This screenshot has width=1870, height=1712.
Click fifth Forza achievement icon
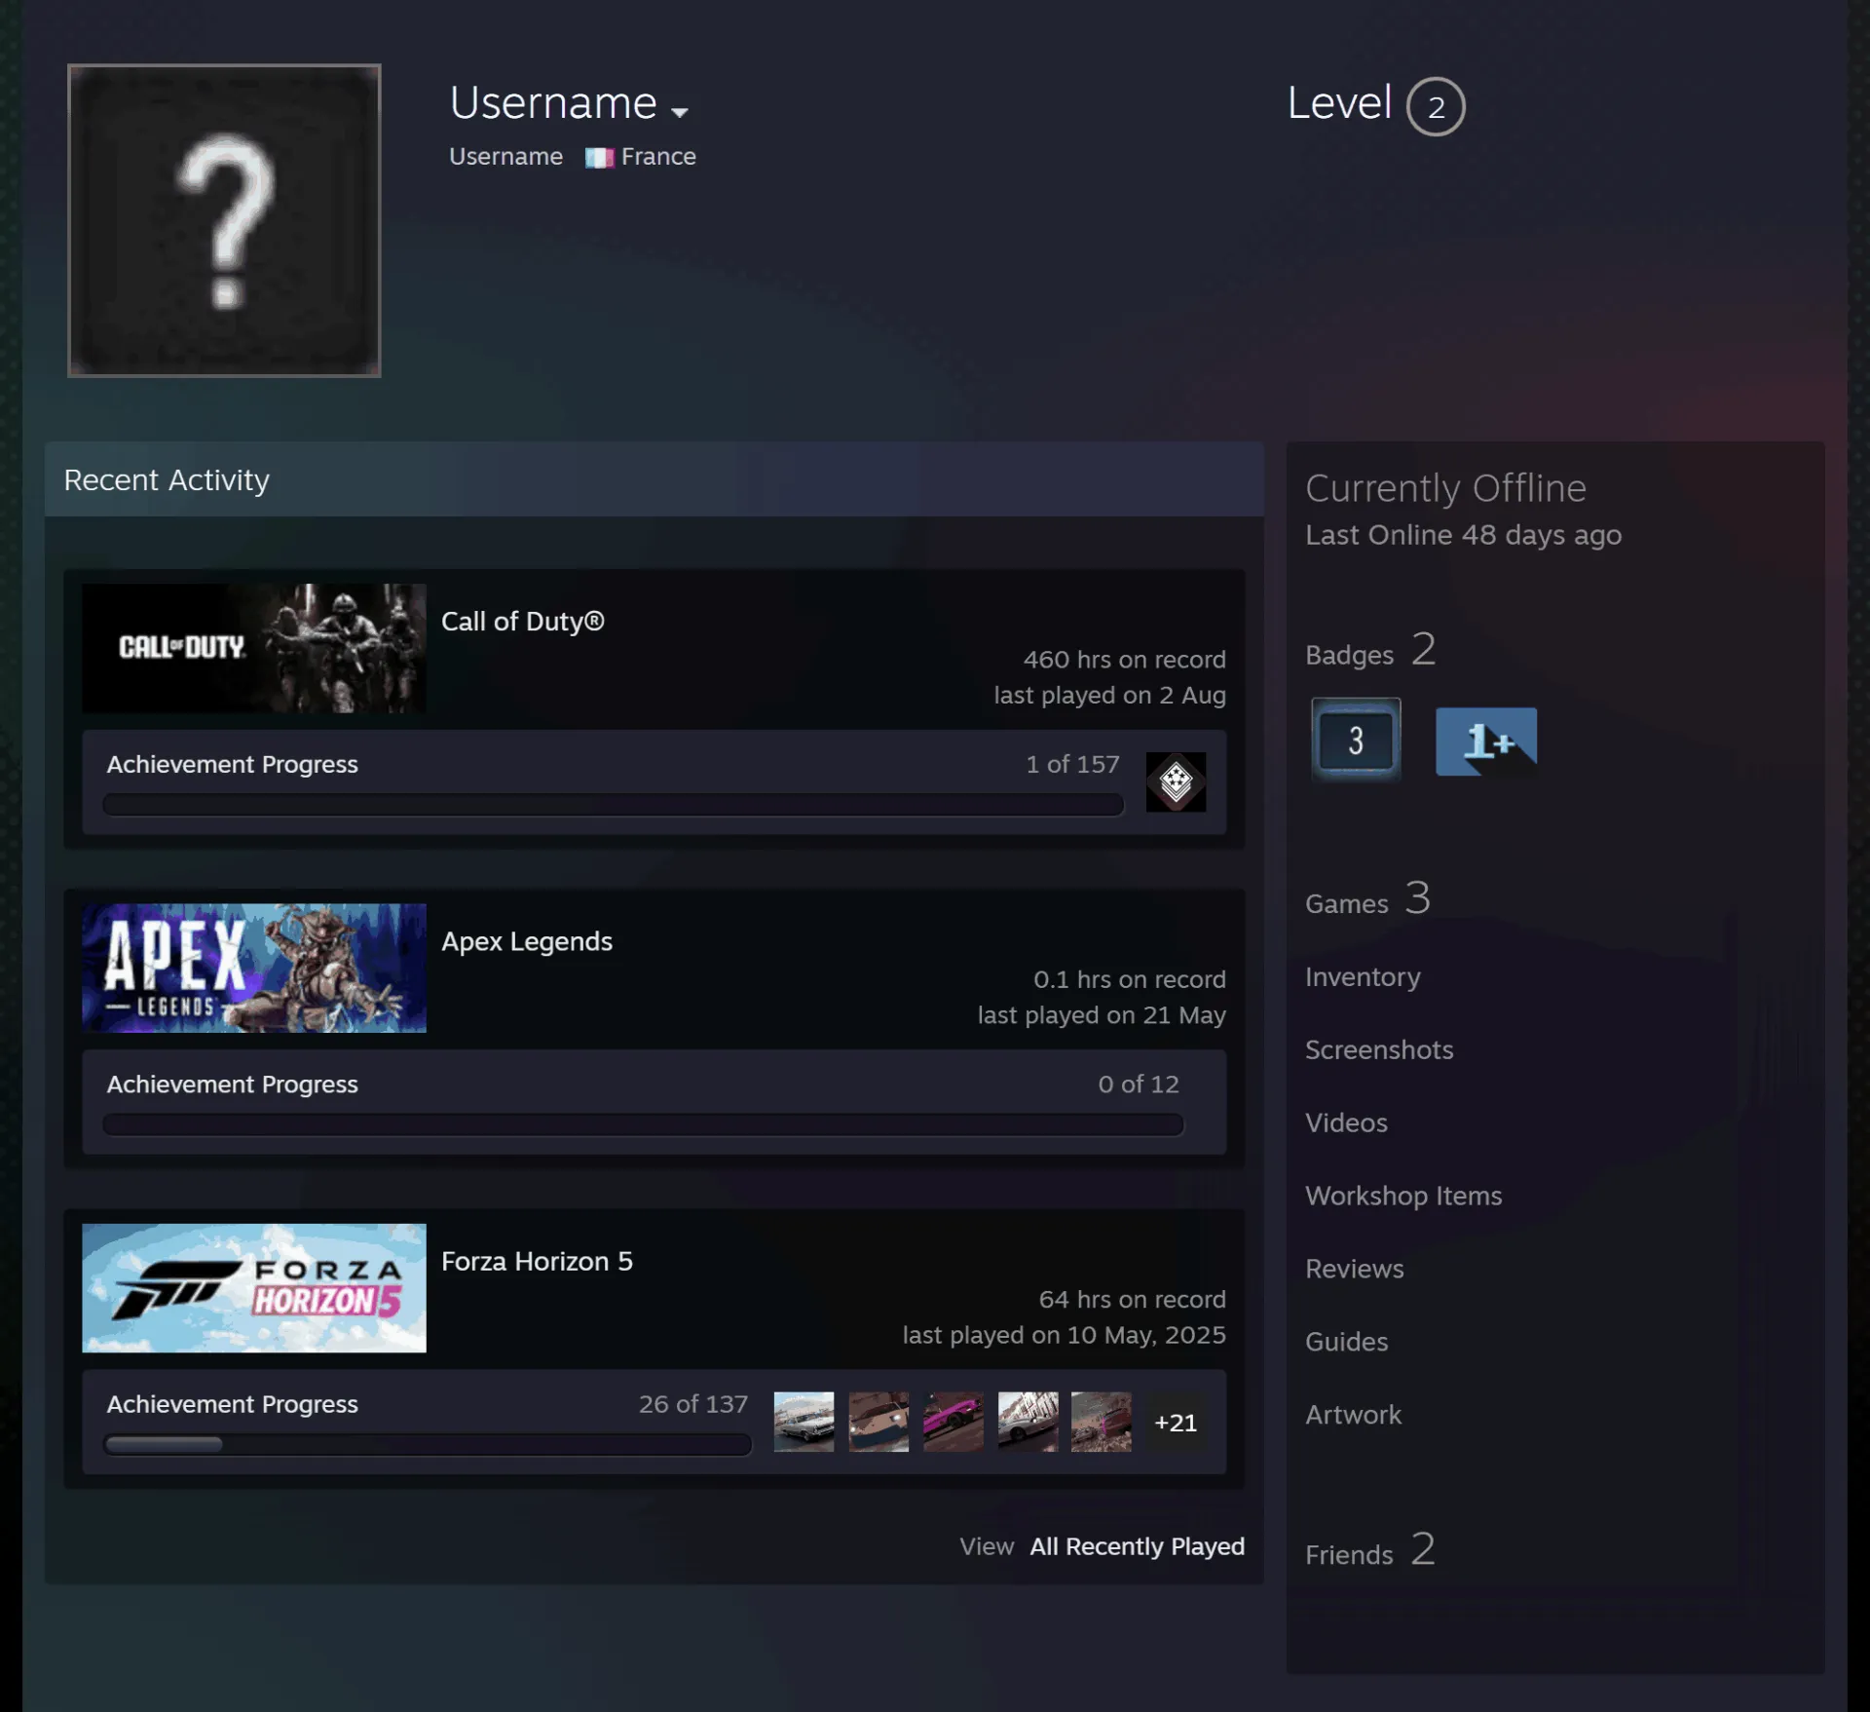pyautogui.click(x=1102, y=1422)
